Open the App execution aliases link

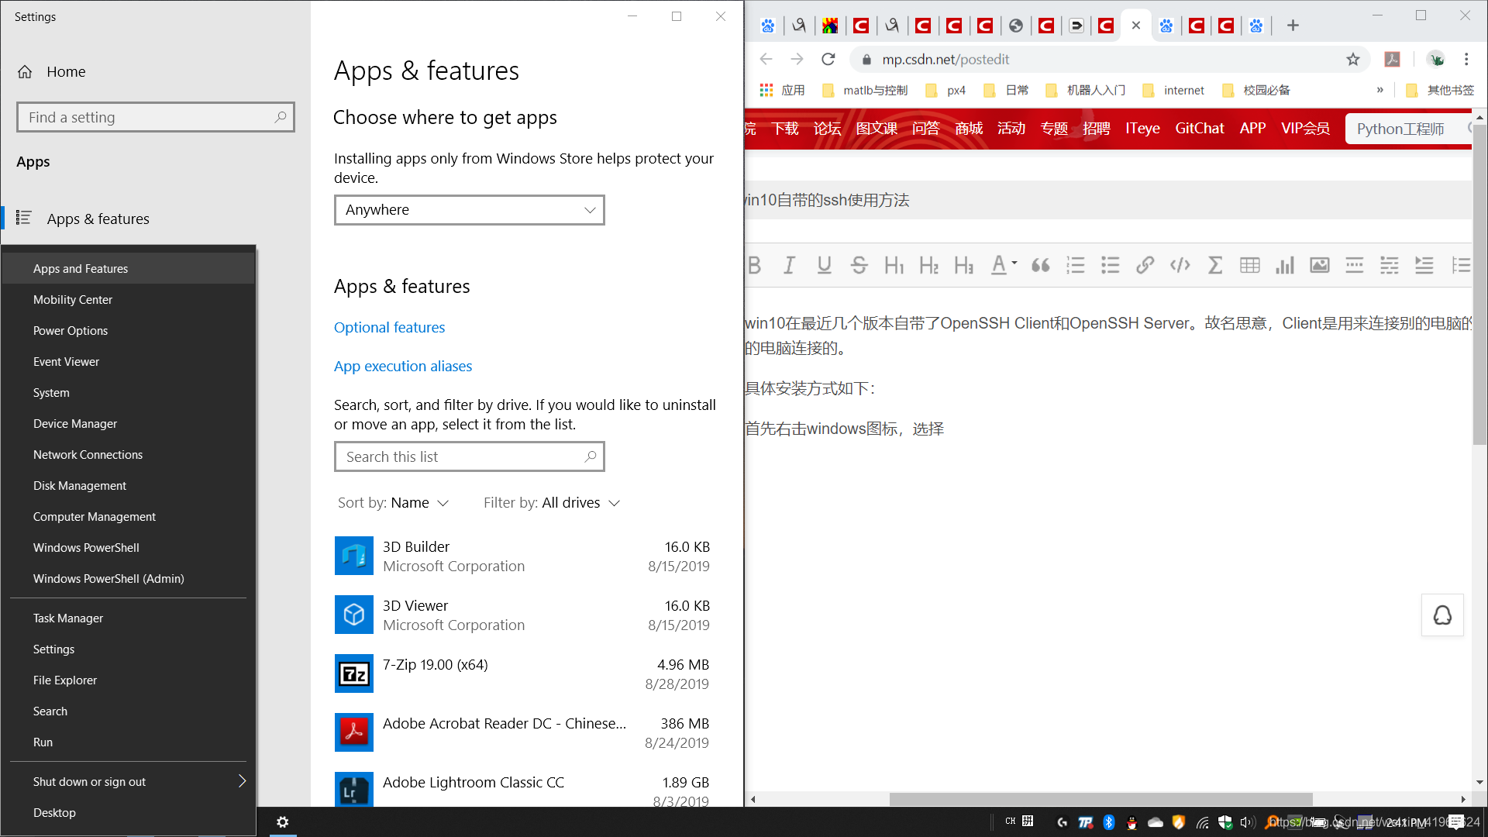tap(402, 366)
